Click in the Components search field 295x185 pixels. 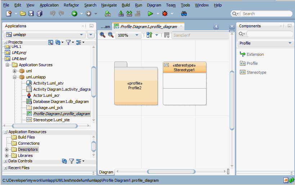(x=269, y=34)
